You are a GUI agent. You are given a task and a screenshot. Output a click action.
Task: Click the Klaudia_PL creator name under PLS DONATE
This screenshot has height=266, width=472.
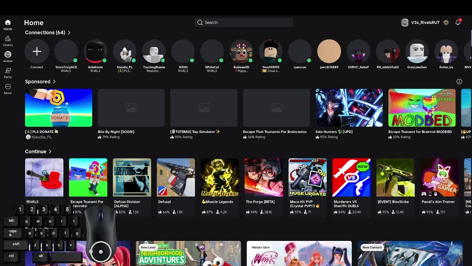42,137
